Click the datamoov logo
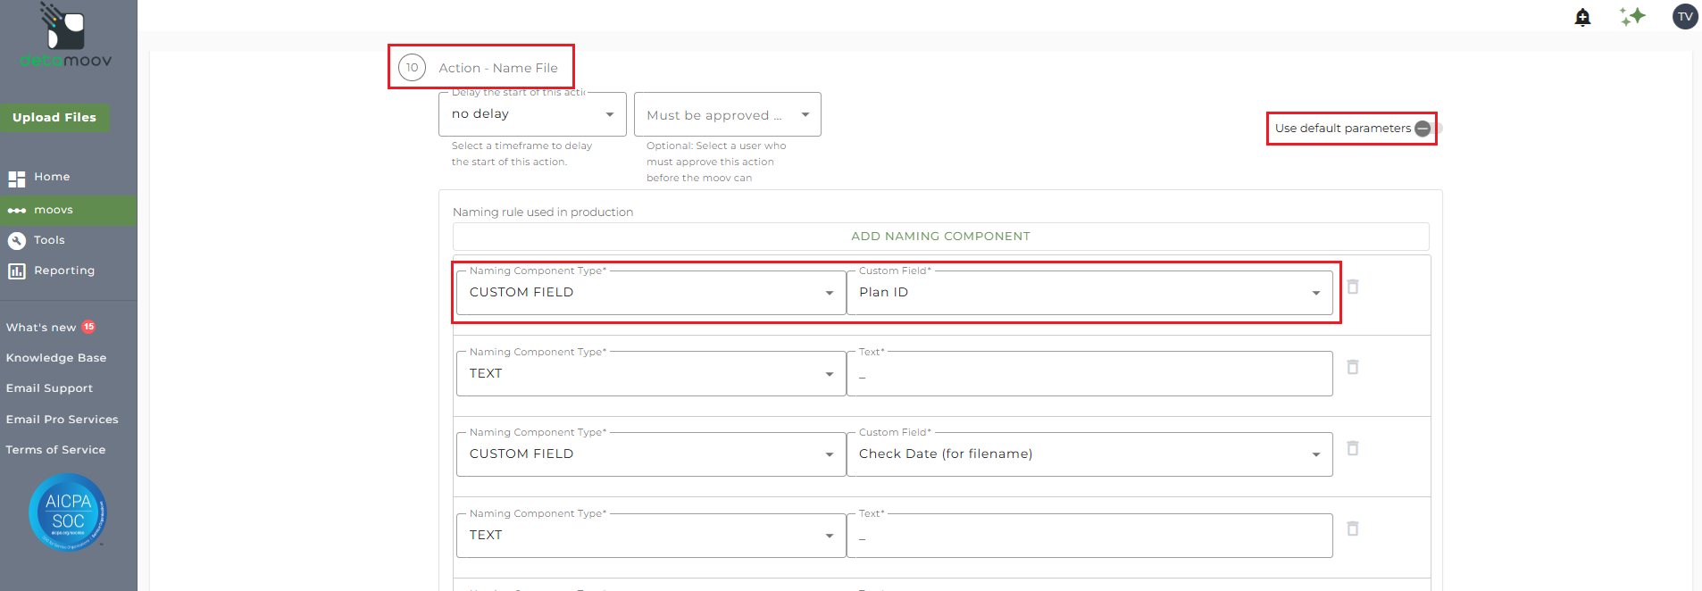 tap(66, 36)
